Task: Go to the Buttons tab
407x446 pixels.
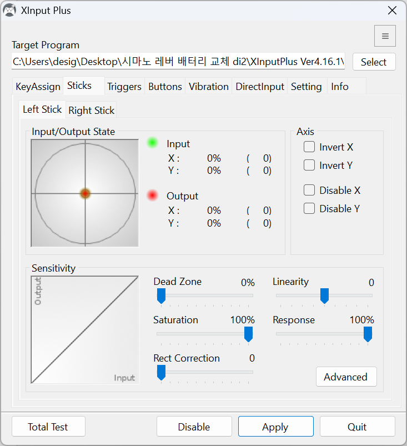Action: pos(165,87)
